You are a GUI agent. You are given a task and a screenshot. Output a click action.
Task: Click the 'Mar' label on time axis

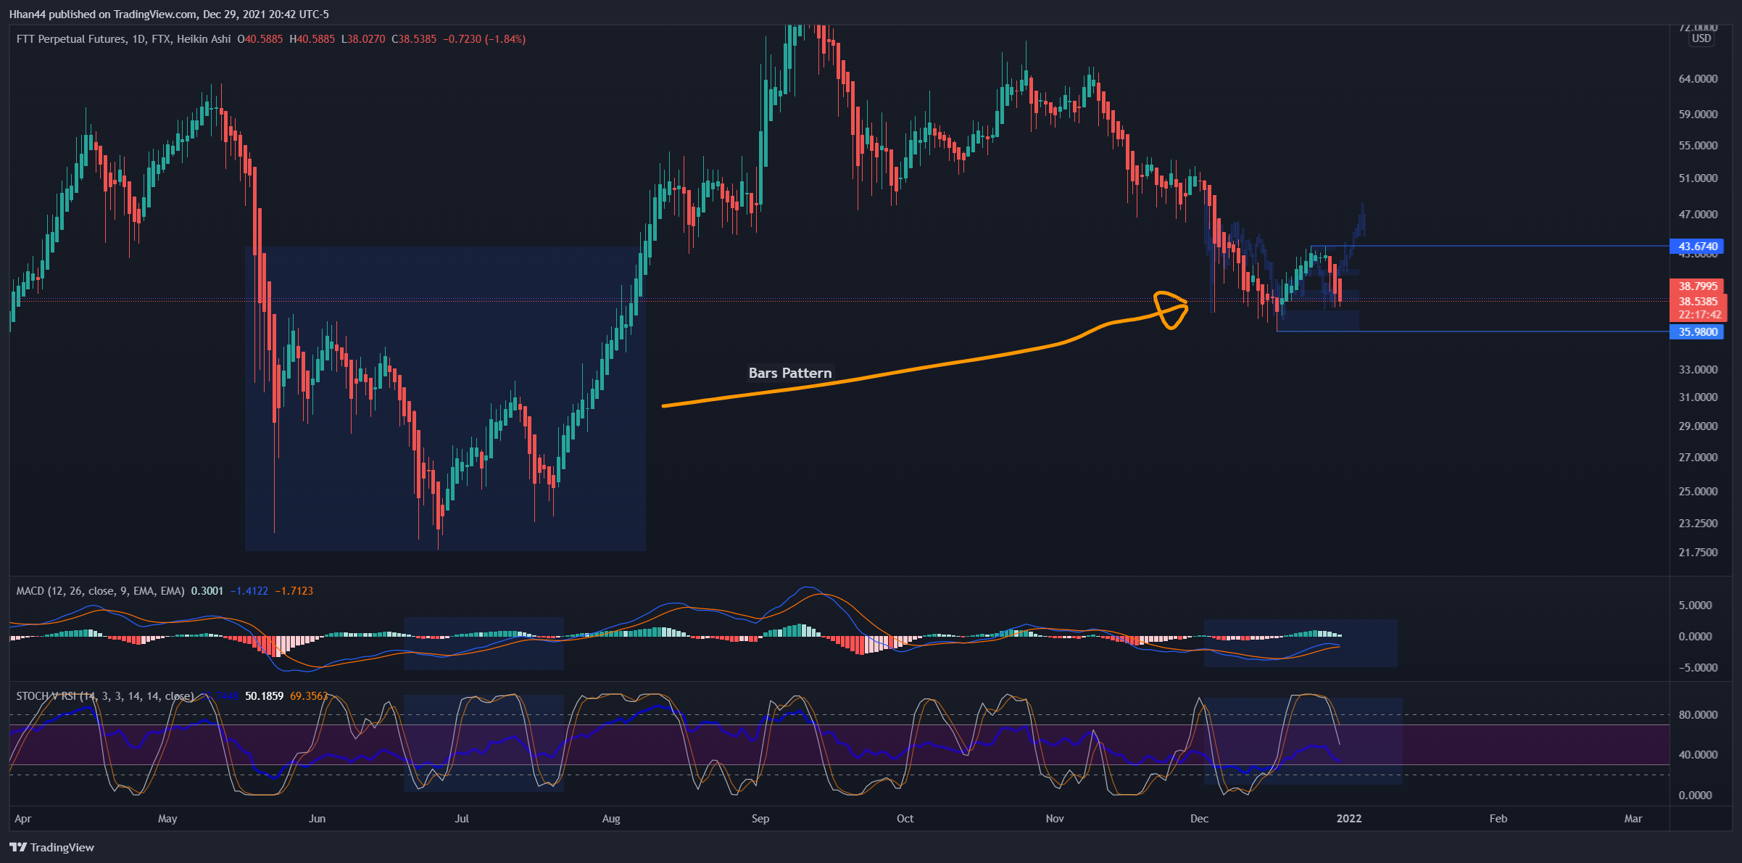pos(1633,819)
